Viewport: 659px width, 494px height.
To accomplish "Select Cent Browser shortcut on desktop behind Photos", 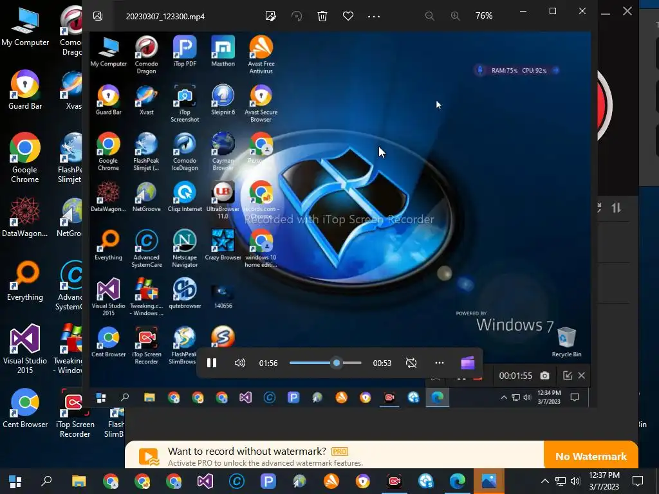I will click(x=25, y=408).
